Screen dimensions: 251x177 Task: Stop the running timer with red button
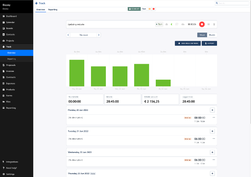tap(202, 24)
